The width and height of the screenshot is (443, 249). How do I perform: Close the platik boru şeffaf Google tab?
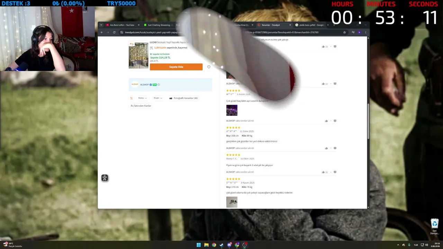328,25
